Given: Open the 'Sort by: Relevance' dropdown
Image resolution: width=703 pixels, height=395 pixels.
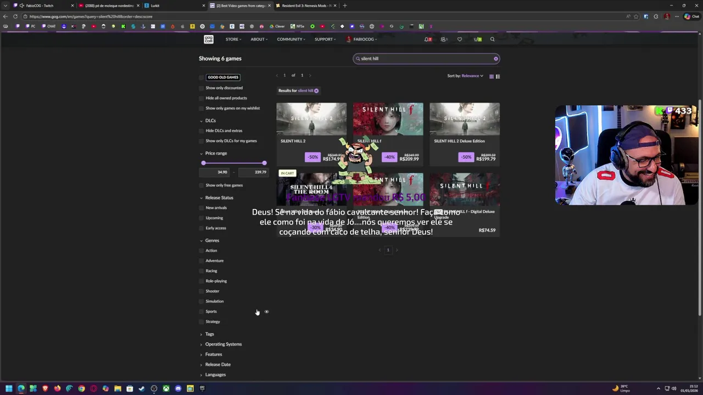Looking at the screenshot, I should tap(465, 76).
